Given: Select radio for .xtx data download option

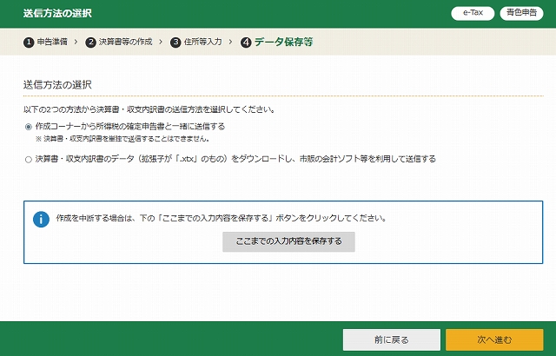Looking at the screenshot, I should tap(28, 160).
